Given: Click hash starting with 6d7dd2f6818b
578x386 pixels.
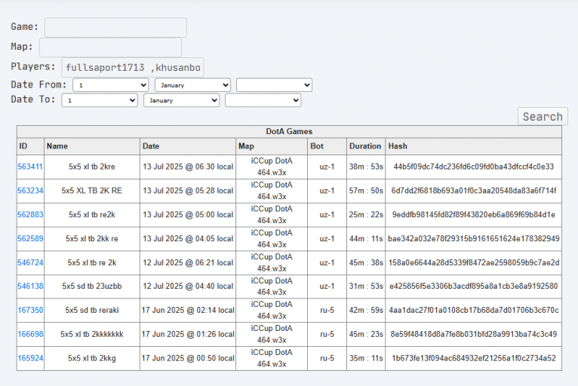Looking at the screenshot, I should (x=474, y=191).
